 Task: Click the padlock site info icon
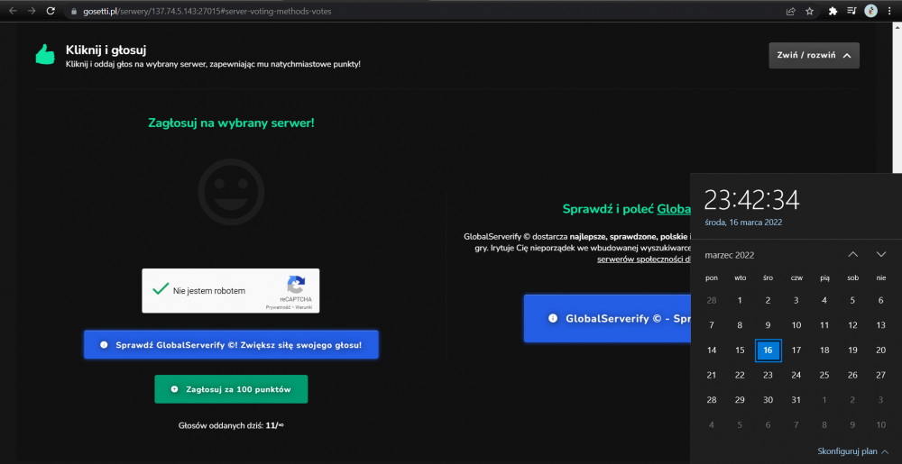click(x=74, y=11)
